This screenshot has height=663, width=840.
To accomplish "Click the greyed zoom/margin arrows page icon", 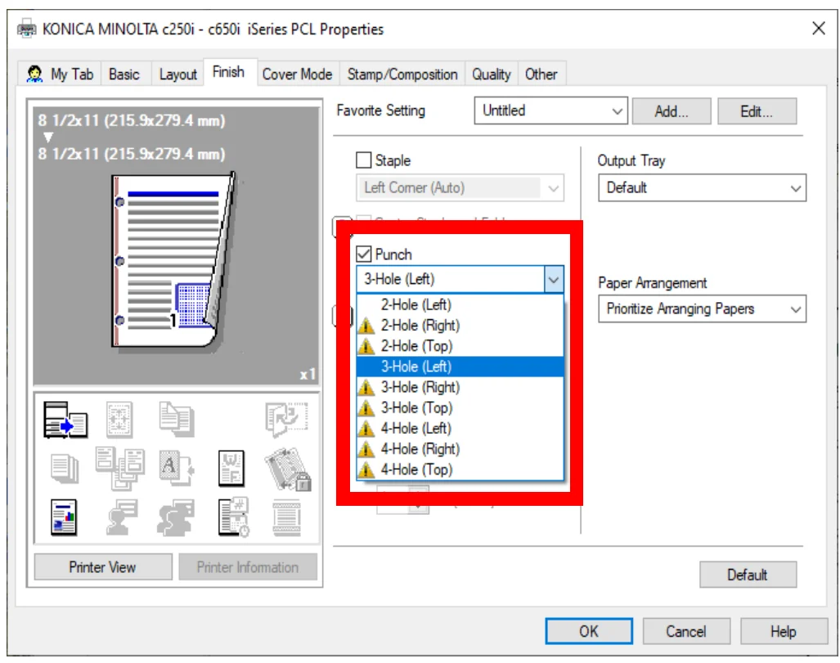I will click(x=119, y=419).
